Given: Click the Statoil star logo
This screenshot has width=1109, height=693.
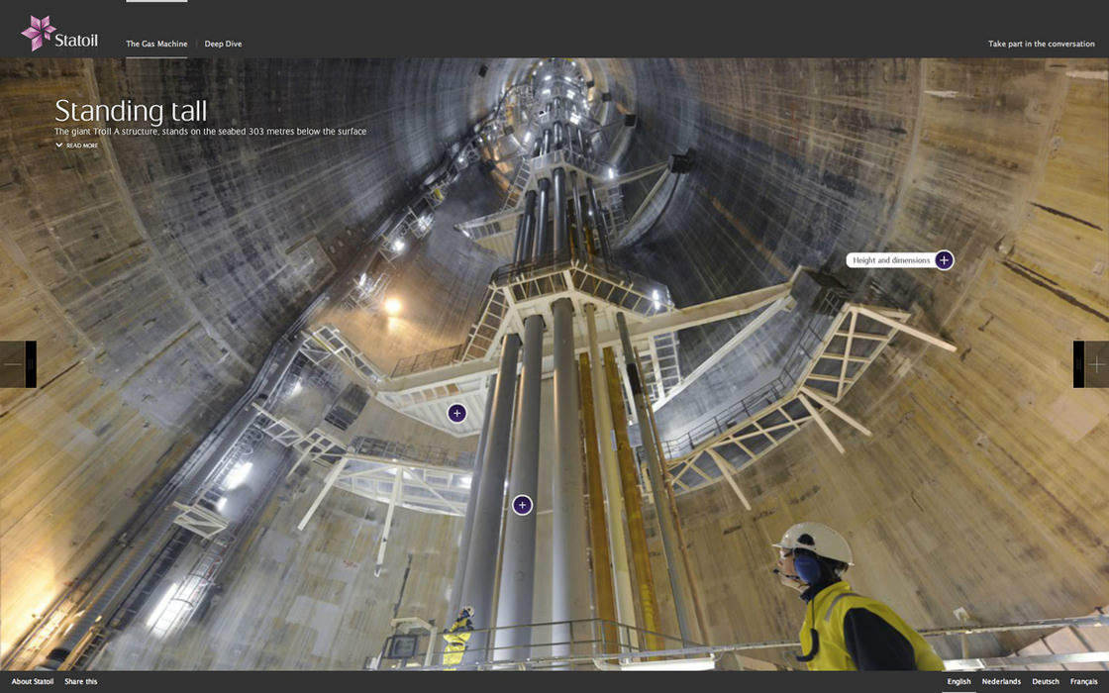Looking at the screenshot, I should [39, 33].
